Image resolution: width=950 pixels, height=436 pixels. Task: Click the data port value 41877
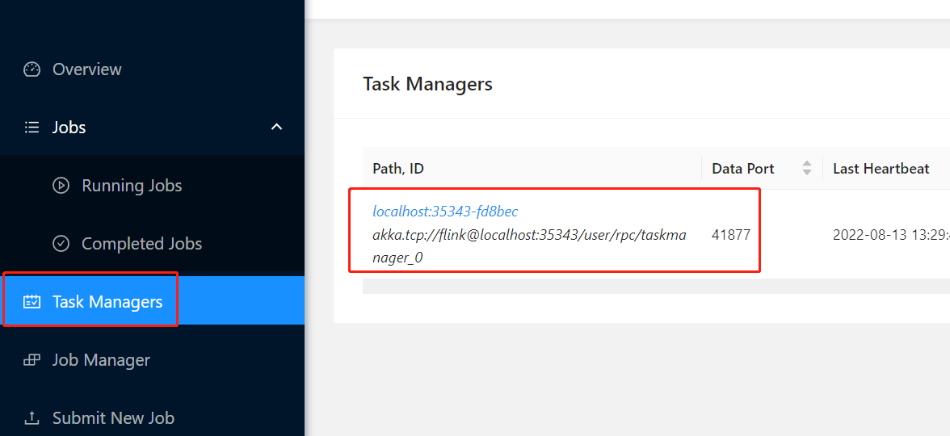pos(731,235)
